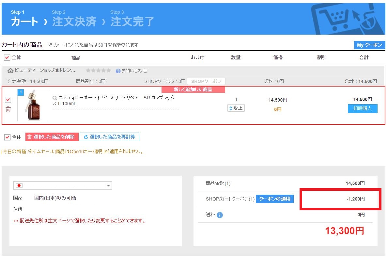Image resolution: width=387 pixels, height=259 pixels.
Task: Open the My クーポン button
Action: [369, 45]
